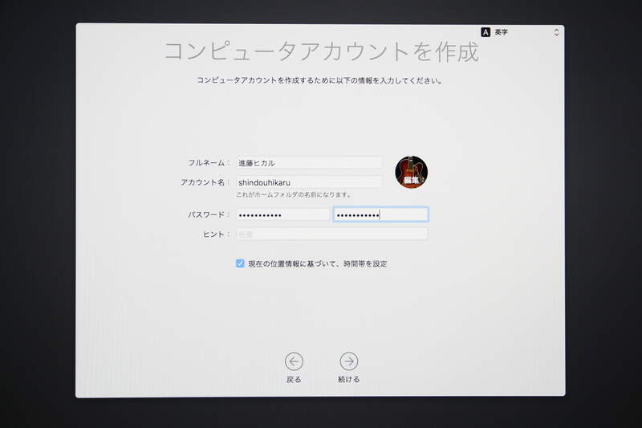This screenshot has height=428, width=642.
Task: Open the 英字 input method menu
Action: click(502, 32)
